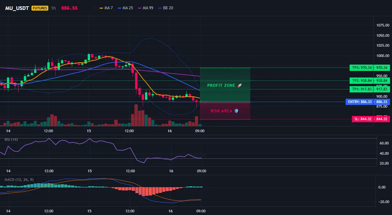Click the 09:00 label under RSI panel
Viewport: 392px width, 215px height.
click(202, 171)
